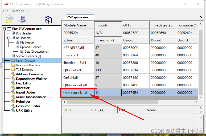Click the Import Adder tool icon
Image resolution: width=206 pixels, height=136 pixels.
click(x=13, y=92)
